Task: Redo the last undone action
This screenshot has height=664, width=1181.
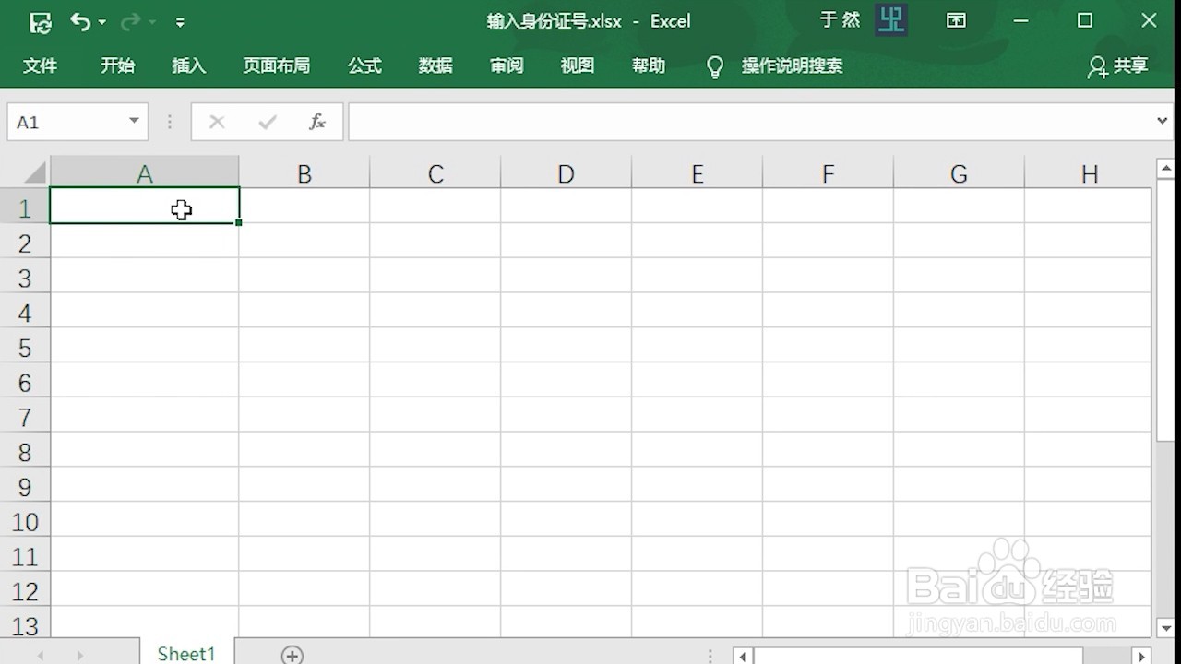Action: pos(131,21)
